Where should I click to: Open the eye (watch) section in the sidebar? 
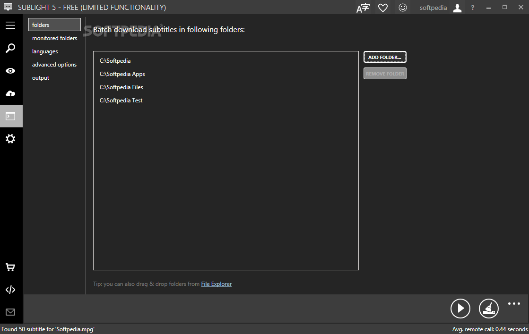coord(10,71)
